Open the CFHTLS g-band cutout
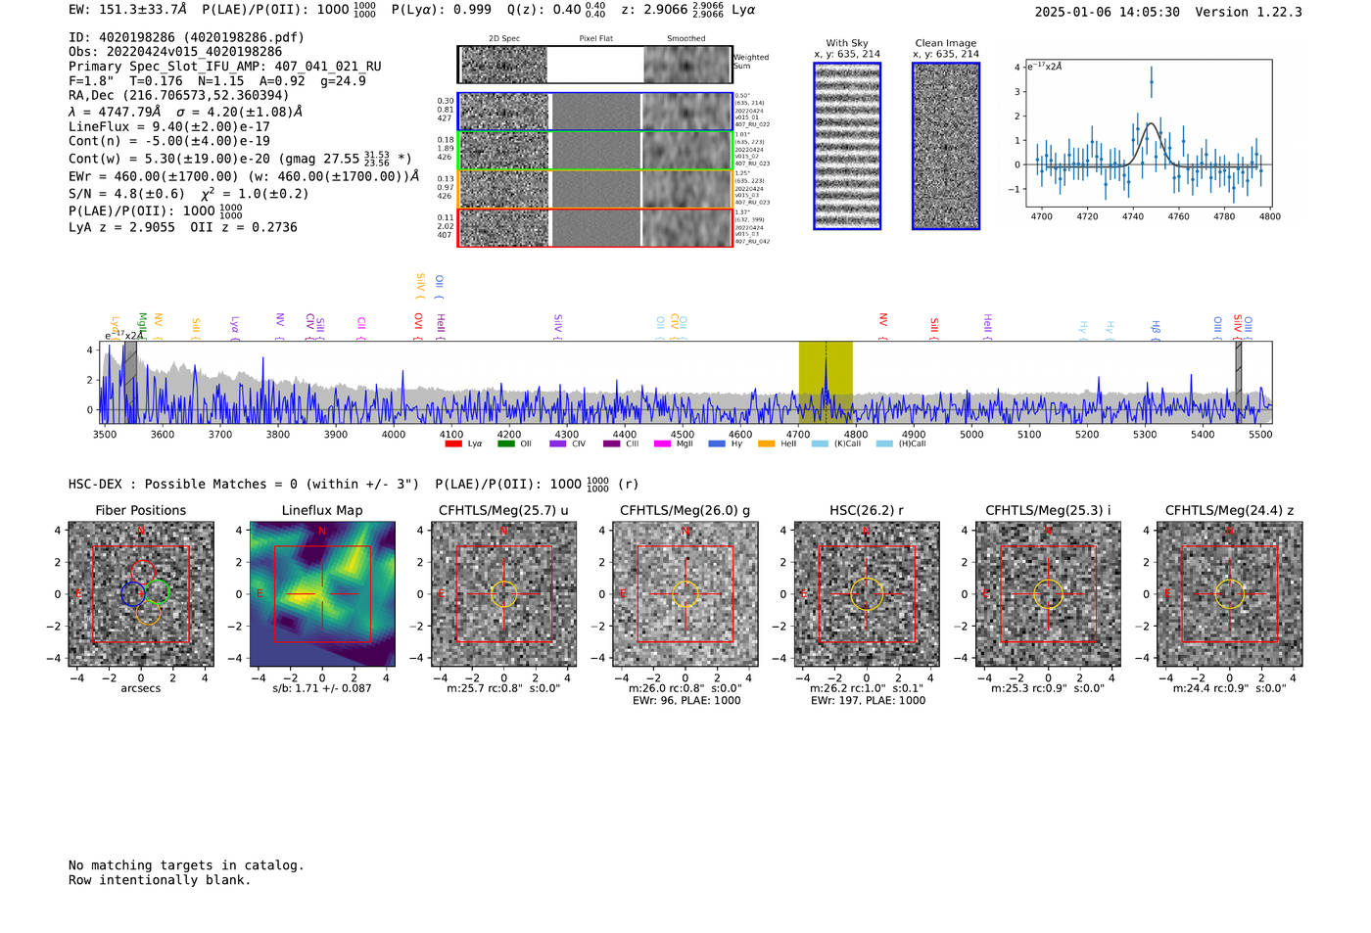This screenshot has height=933, width=1371. pyautogui.click(x=685, y=594)
